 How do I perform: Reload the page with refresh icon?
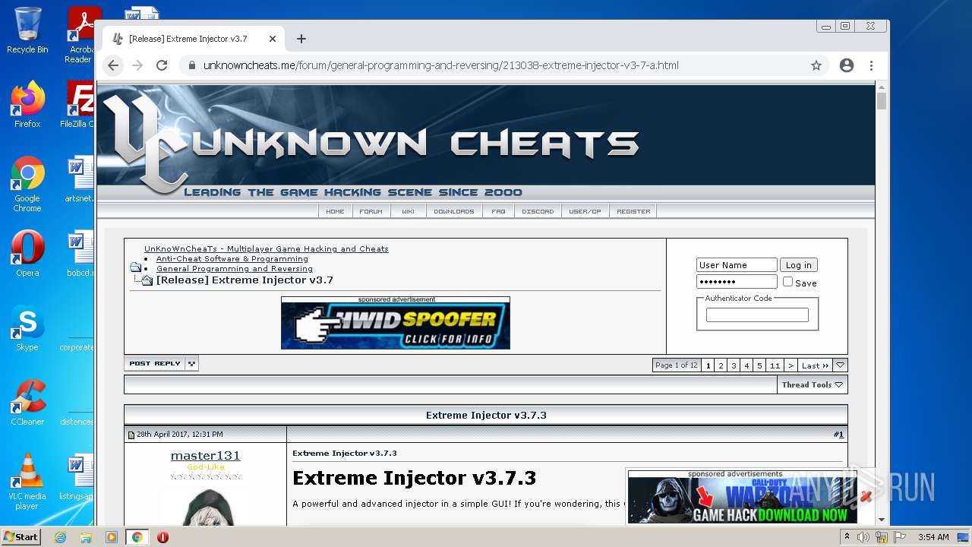tap(162, 65)
